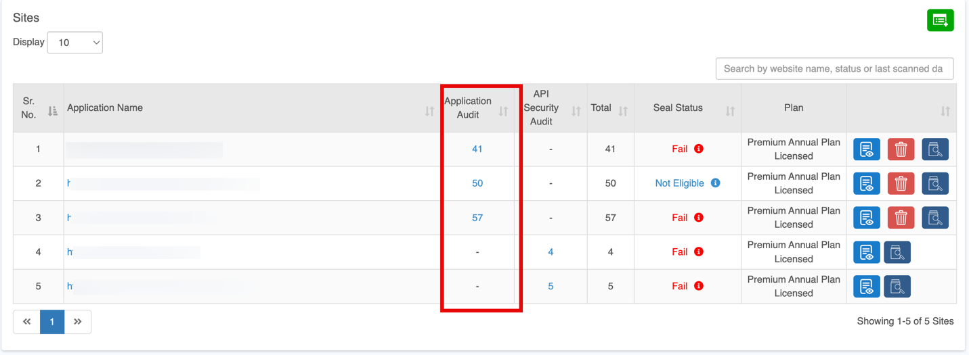The image size is (969, 355).
Task: Click red info icon in row 1
Action: [699, 149]
